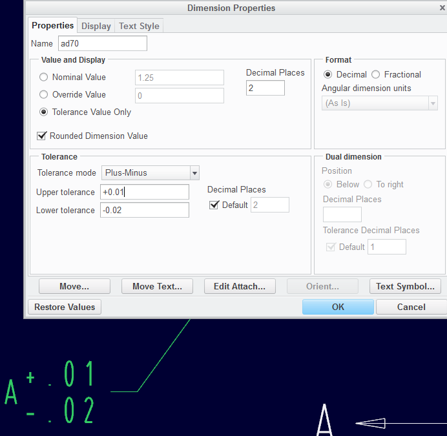447x436 pixels.
Task: Open the Tolerance mode Plus-Minus dropdown
Action: tap(151, 173)
